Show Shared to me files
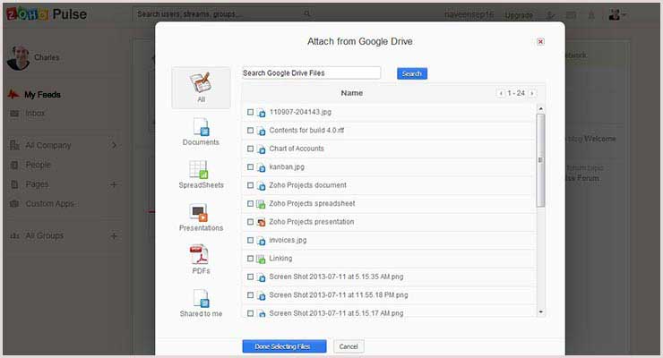This screenshot has width=663, height=358. (x=200, y=298)
